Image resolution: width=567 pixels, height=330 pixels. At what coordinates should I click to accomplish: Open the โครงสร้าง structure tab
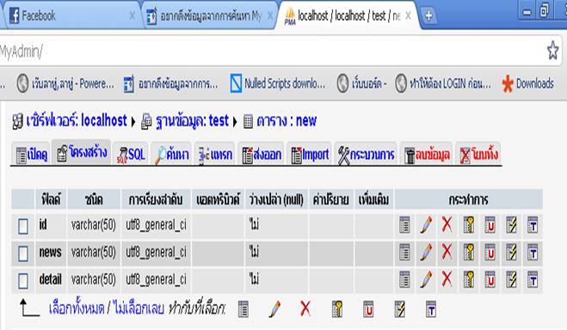(x=82, y=153)
